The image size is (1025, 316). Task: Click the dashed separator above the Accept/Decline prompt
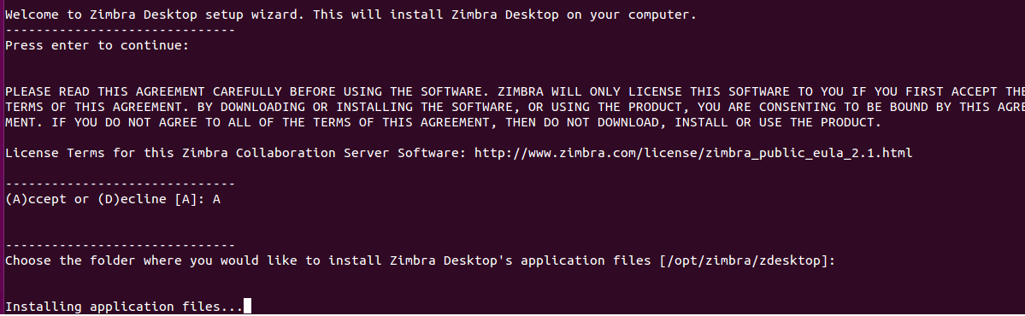pyautogui.click(x=121, y=184)
